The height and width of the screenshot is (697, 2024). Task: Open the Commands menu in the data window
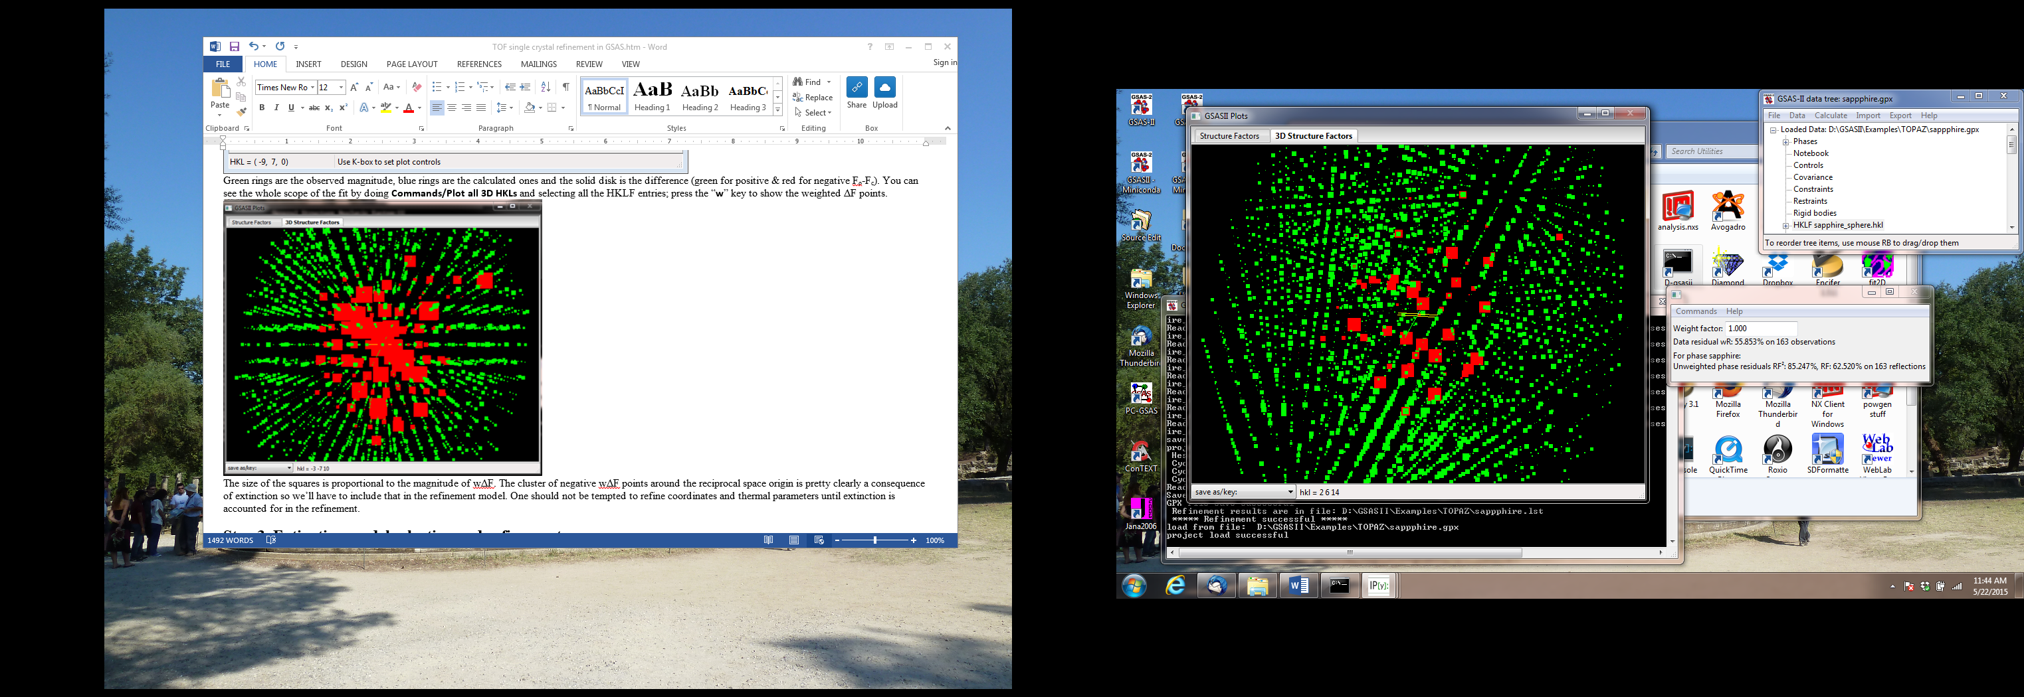(x=1696, y=311)
